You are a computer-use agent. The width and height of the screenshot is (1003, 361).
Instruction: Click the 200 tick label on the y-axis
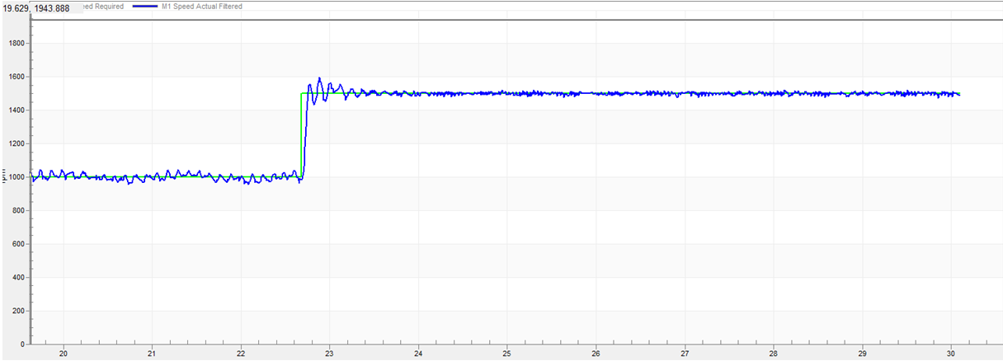(17, 311)
